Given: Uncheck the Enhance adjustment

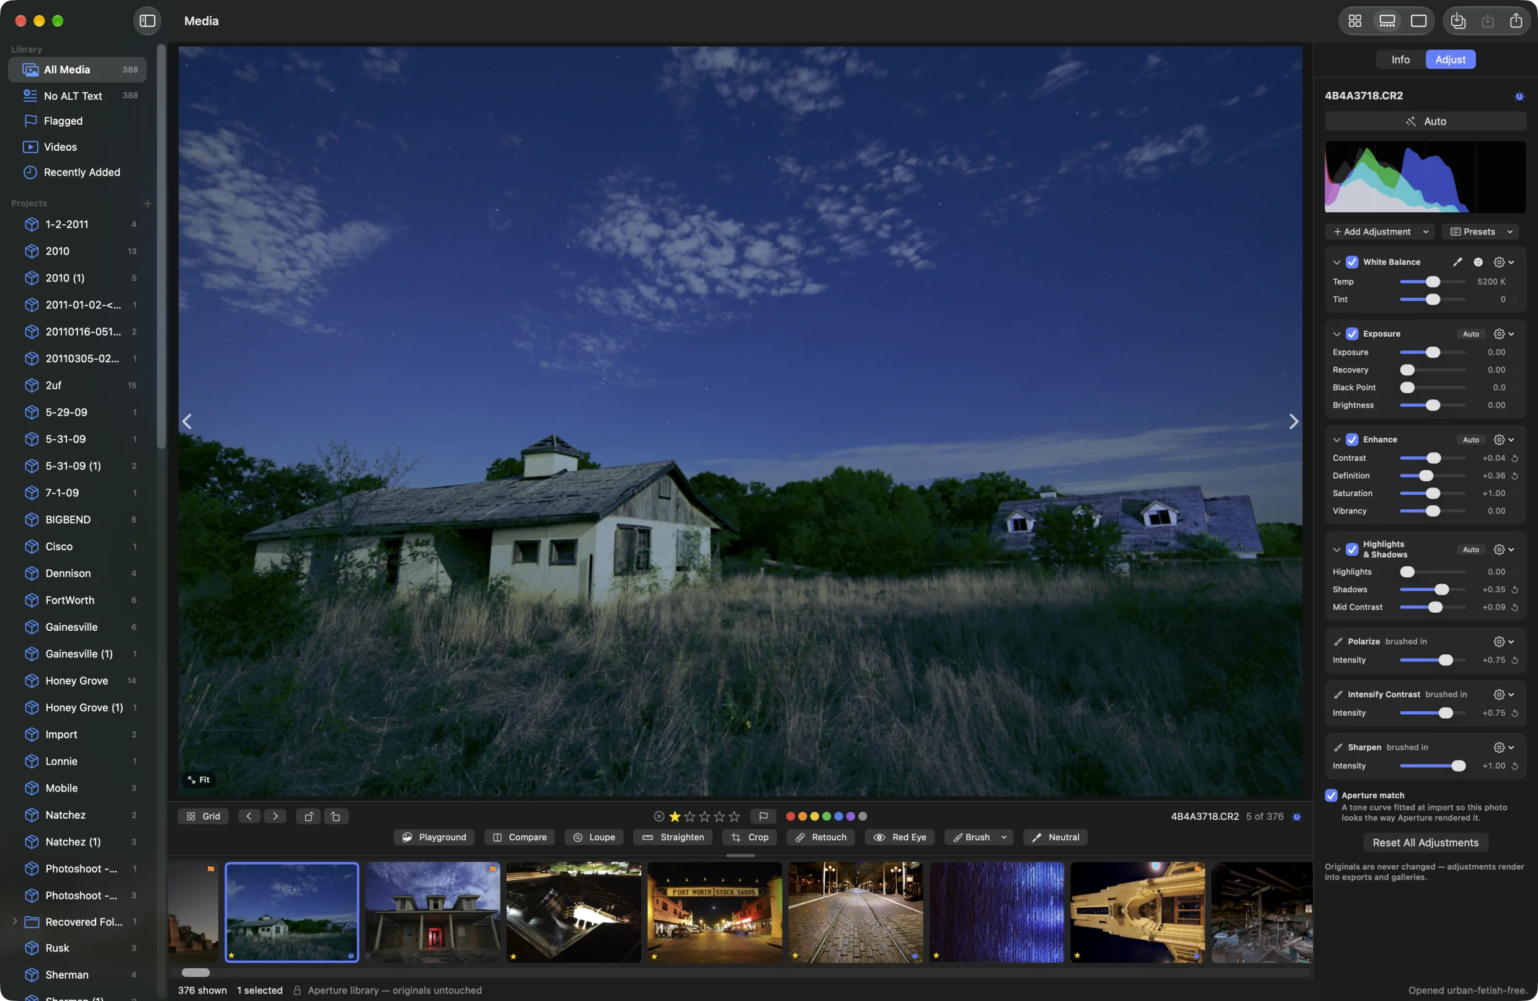Looking at the screenshot, I should tap(1351, 440).
